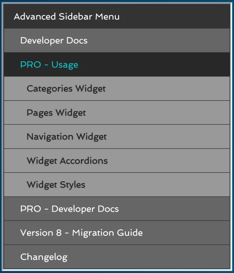The height and width of the screenshot is (273, 234).
Task: Click the Advanced Sidebar Menu title
Action: pos(67,17)
